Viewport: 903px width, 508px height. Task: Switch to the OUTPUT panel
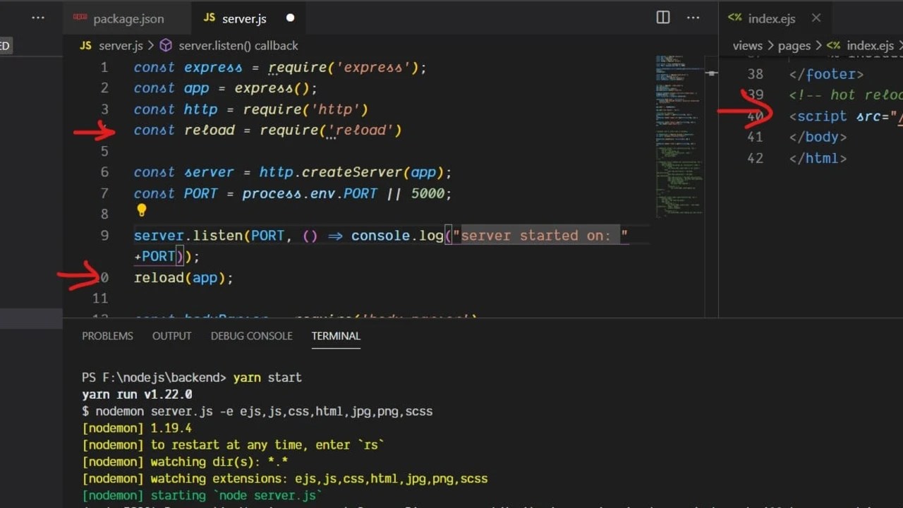(x=171, y=337)
